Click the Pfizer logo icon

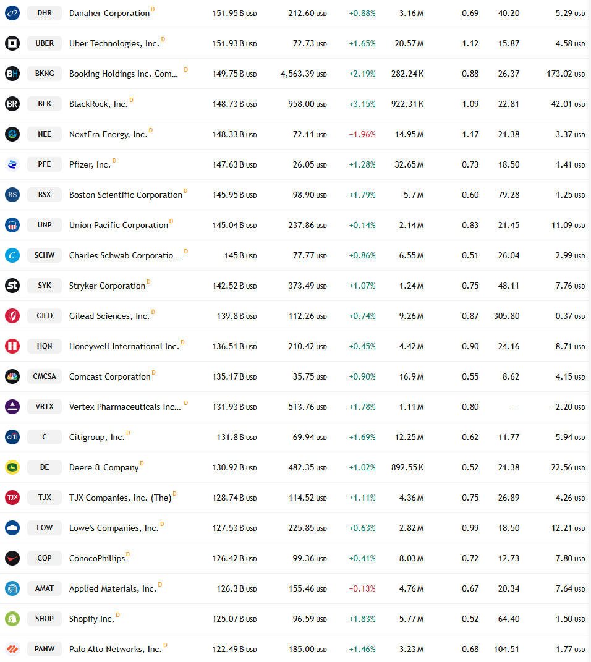(x=12, y=164)
